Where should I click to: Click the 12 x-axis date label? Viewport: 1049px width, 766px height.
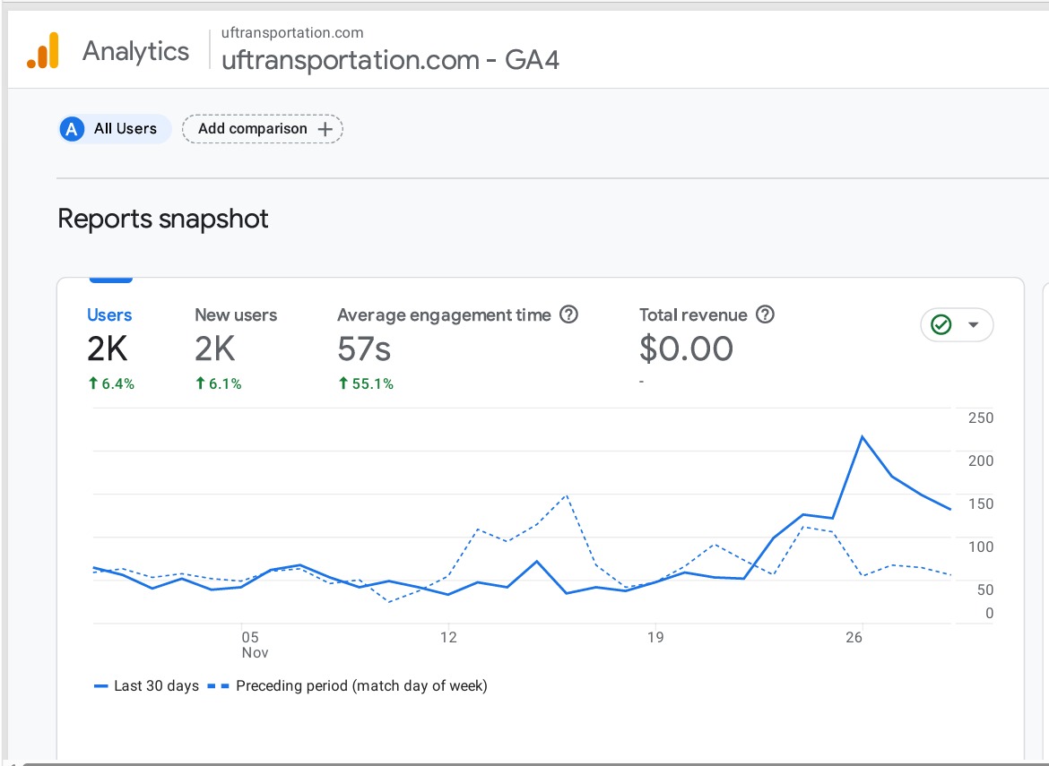[448, 637]
